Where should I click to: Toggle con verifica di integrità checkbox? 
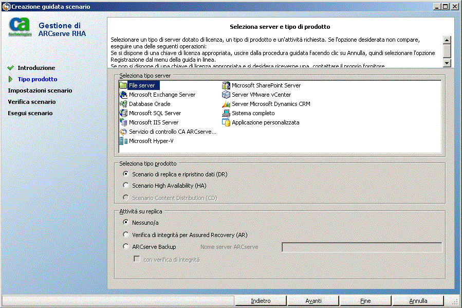(137, 259)
